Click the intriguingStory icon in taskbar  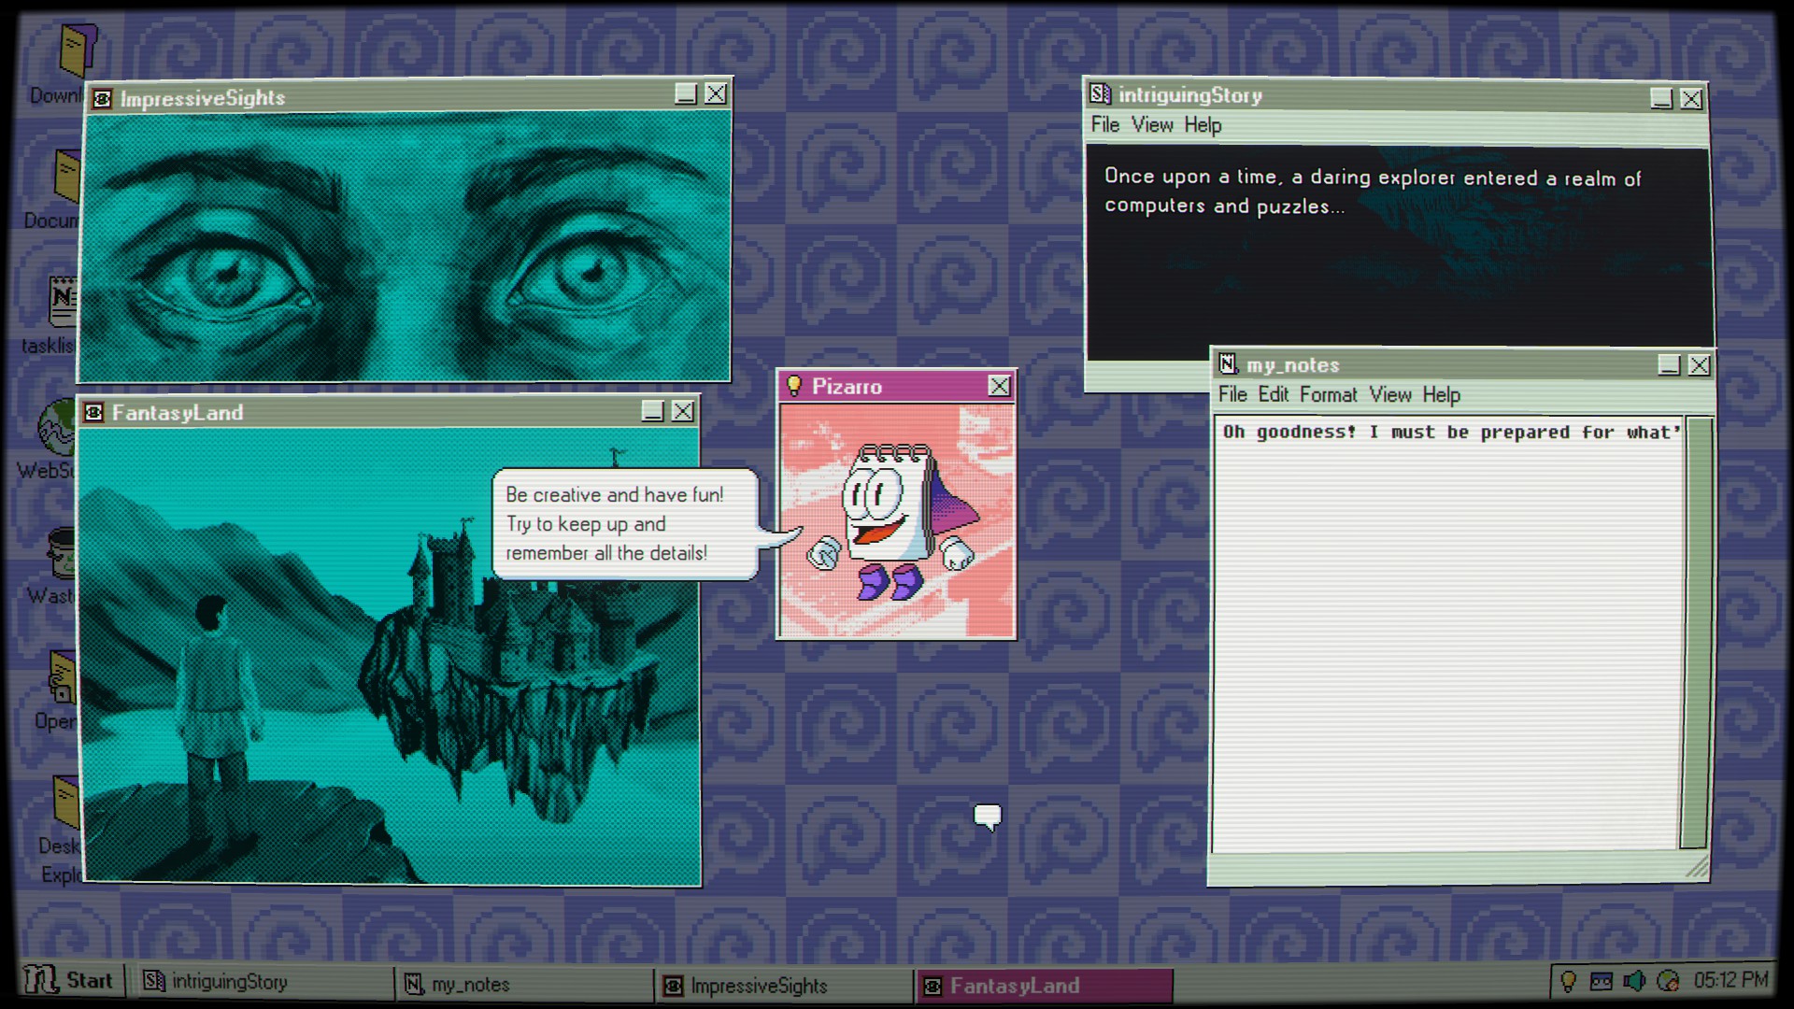153,981
